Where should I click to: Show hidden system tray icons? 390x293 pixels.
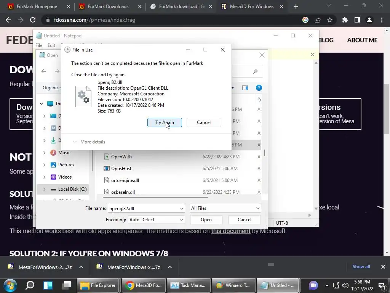[327, 285]
